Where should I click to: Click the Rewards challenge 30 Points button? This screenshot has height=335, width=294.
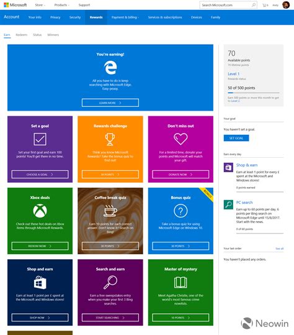[x=110, y=174]
